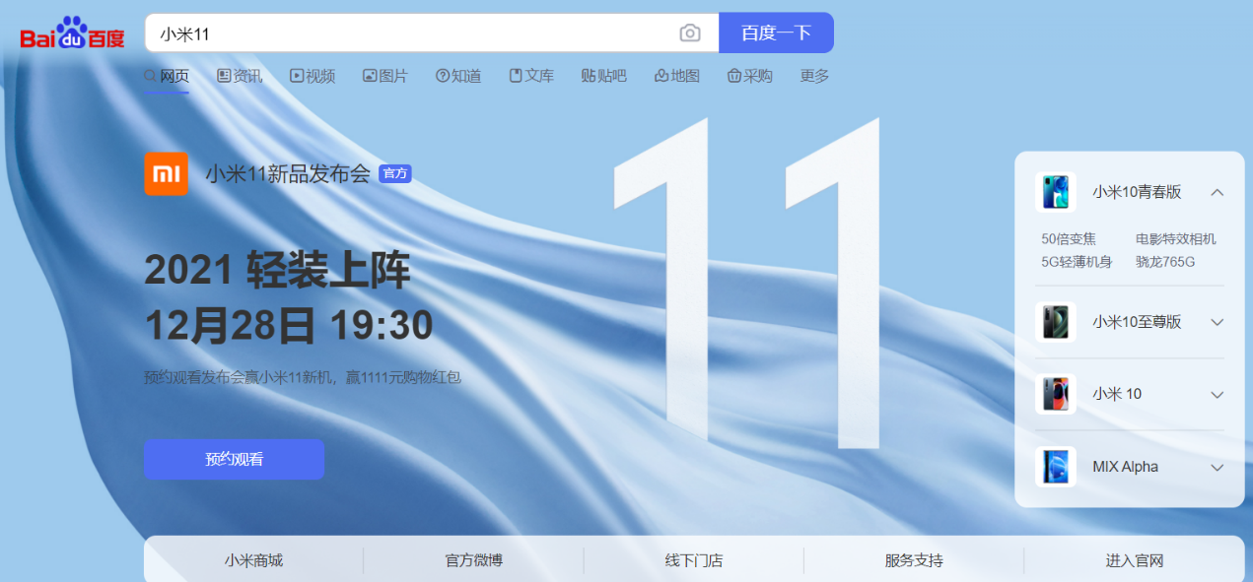Open the 小米商城 link
1253x582 pixels.
click(x=253, y=560)
